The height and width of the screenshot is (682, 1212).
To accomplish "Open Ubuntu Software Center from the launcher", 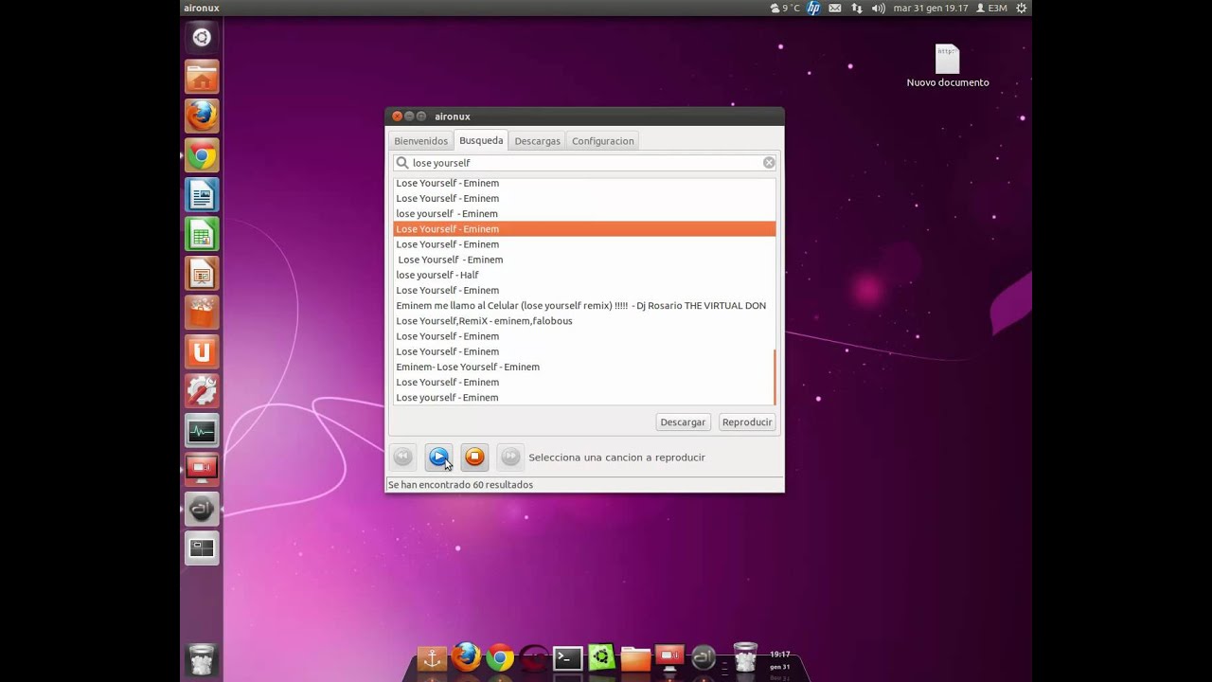I will tap(202, 314).
